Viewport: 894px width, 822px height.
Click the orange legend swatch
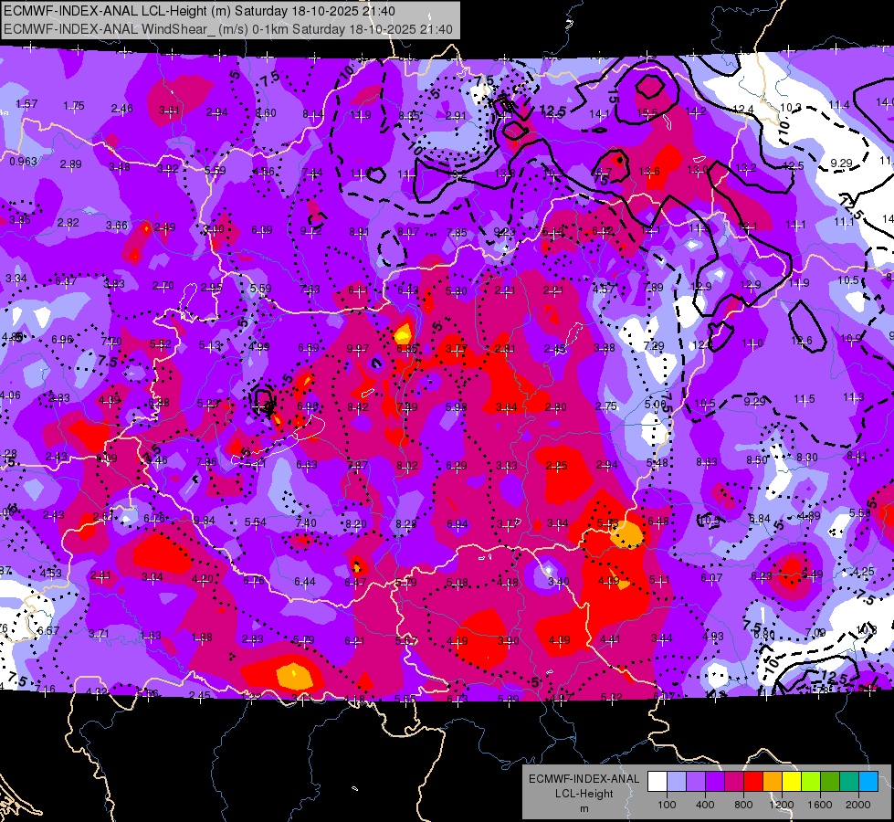[x=773, y=782]
